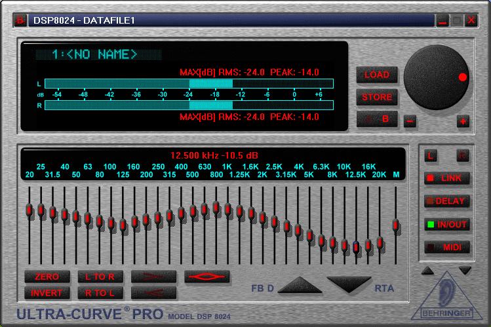Click the INVERT button

tap(47, 293)
